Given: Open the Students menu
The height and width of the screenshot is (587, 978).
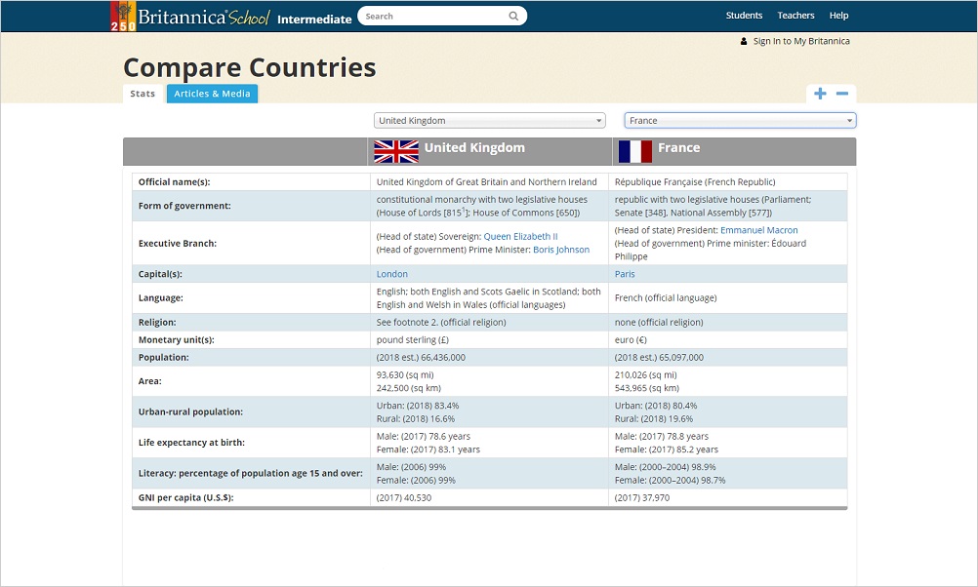Looking at the screenshot, I should point(744,16).
